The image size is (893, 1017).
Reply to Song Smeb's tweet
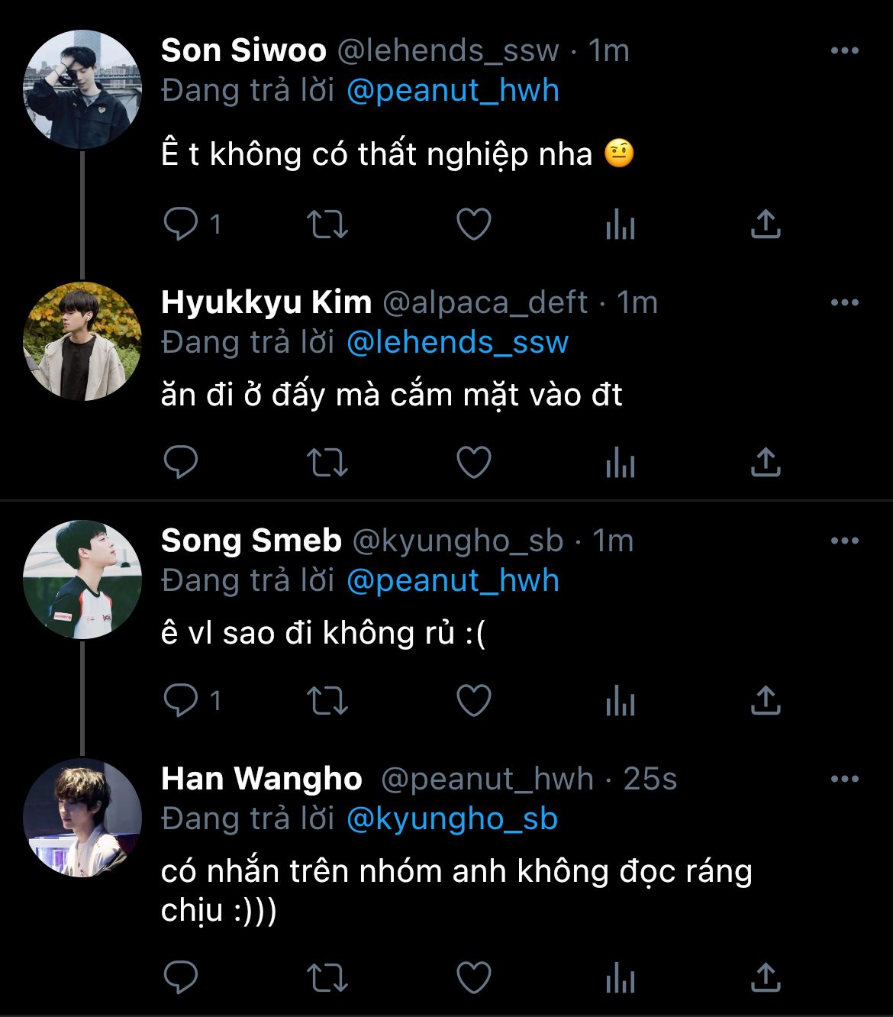coord(181,700)
